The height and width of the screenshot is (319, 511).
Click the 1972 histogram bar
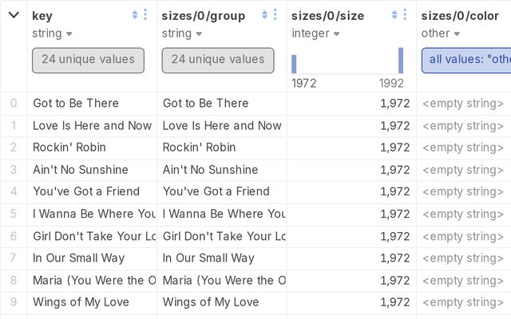point(294,65)
